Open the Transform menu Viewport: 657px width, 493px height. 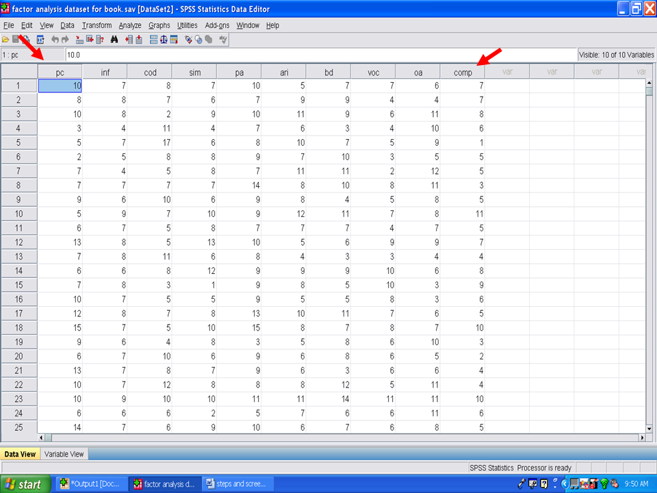pyautogui.click(x=96, y=25)
